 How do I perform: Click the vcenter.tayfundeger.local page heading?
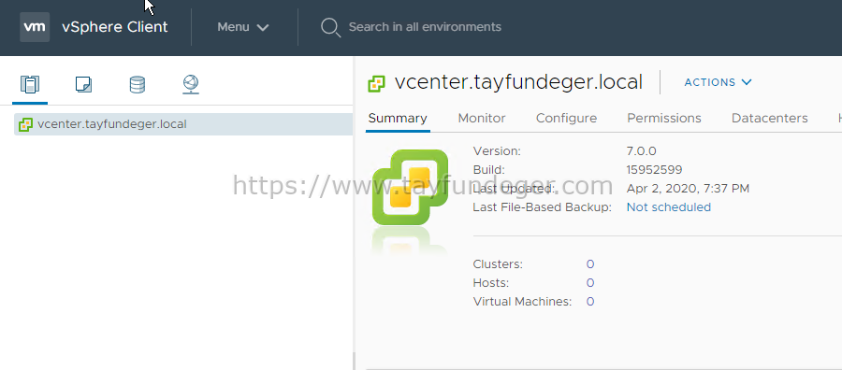click(518, 82)
